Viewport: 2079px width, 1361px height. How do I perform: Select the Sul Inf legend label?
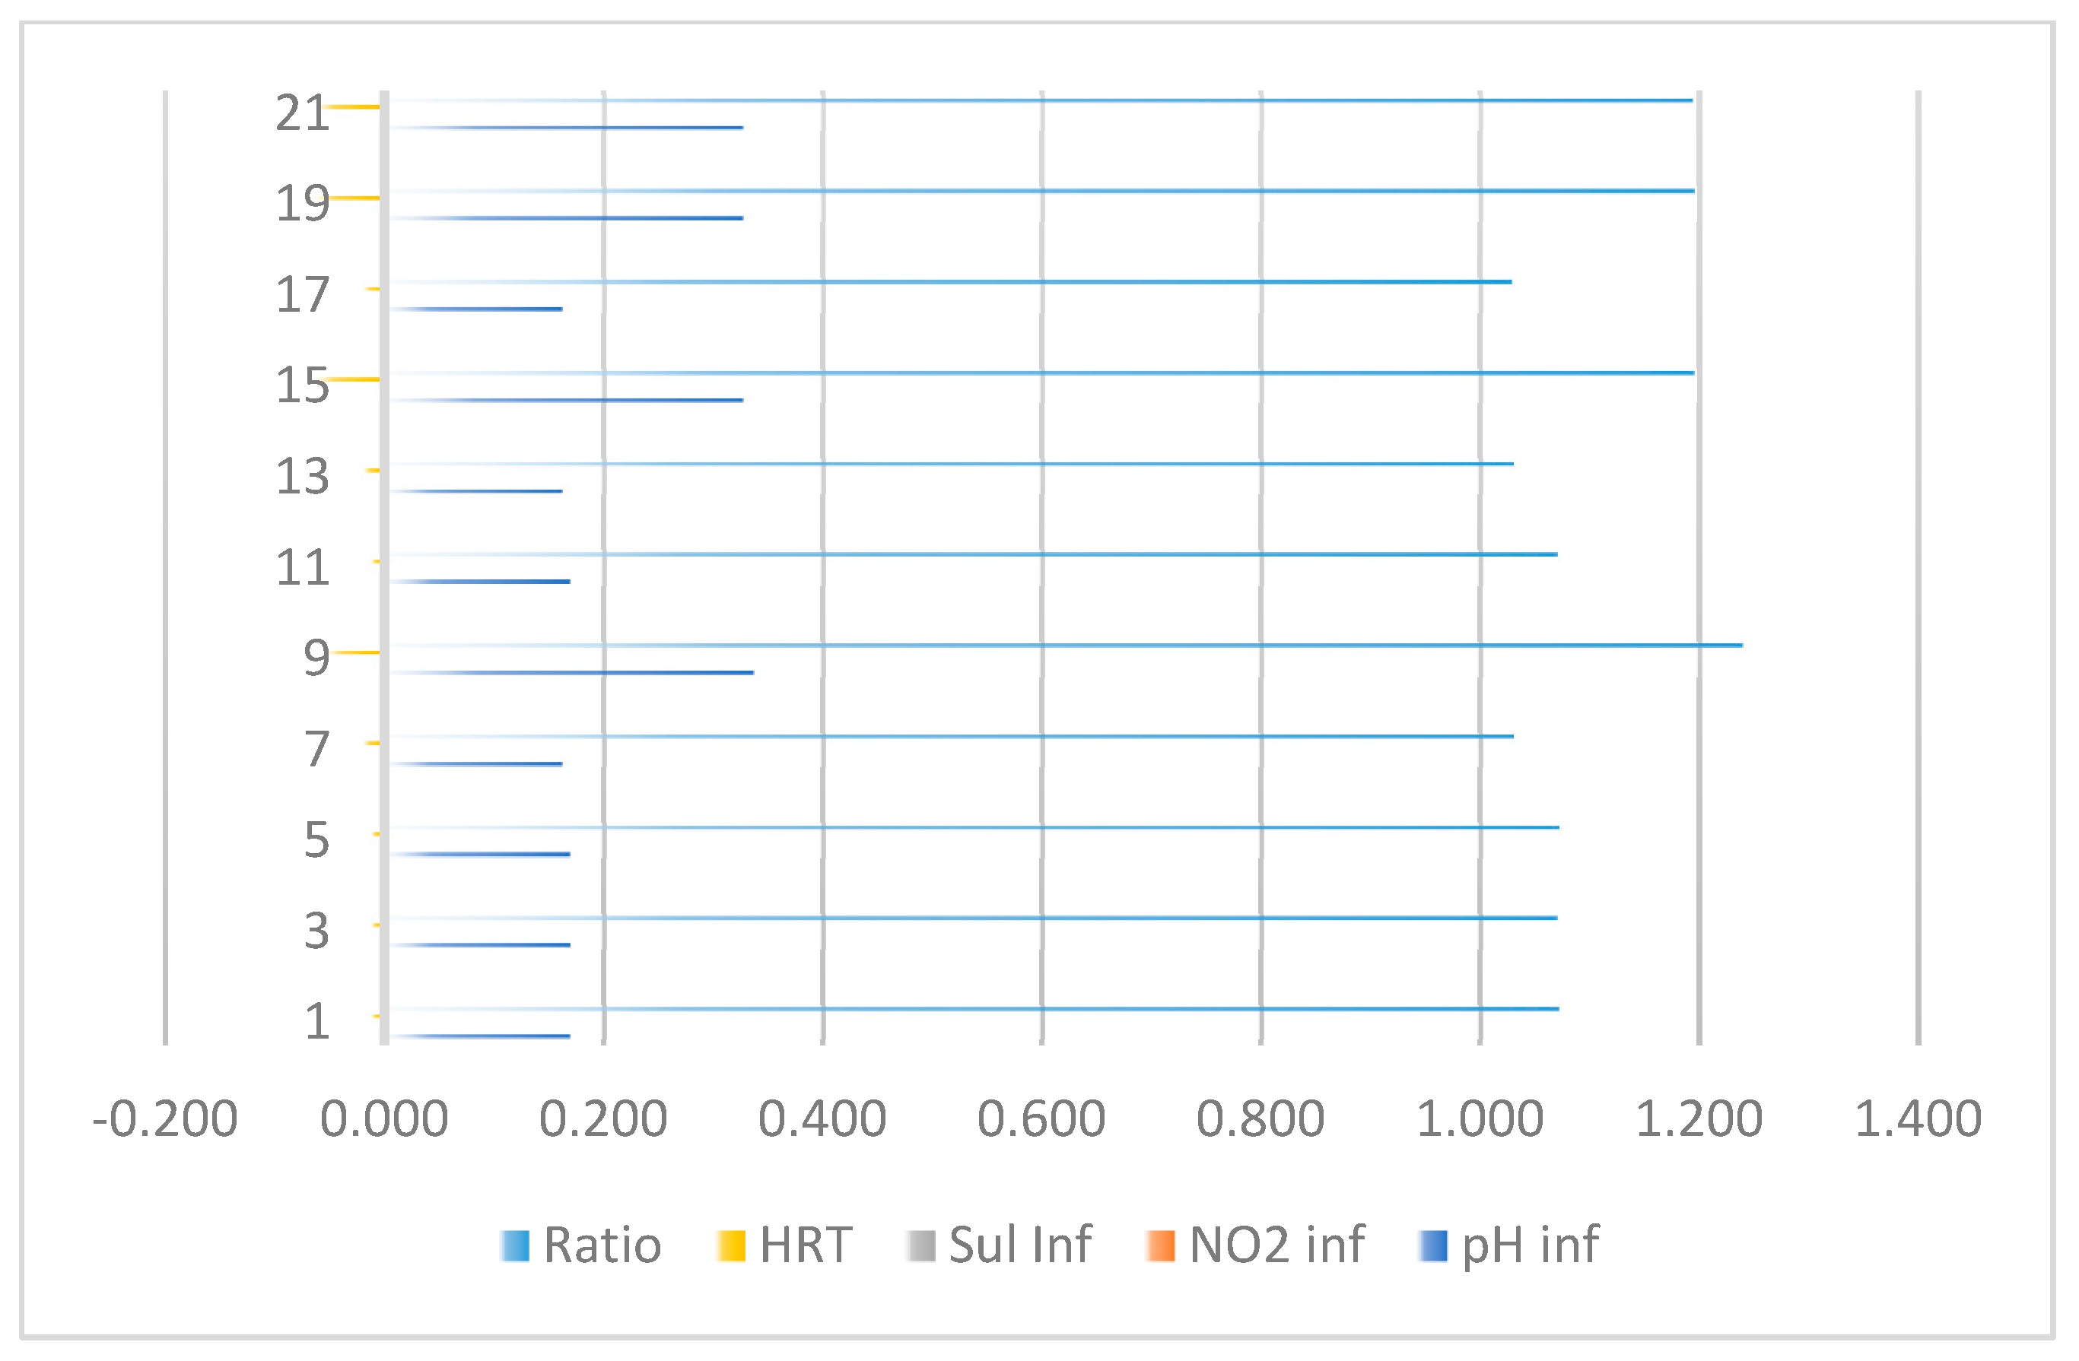click(1019, 1245)
